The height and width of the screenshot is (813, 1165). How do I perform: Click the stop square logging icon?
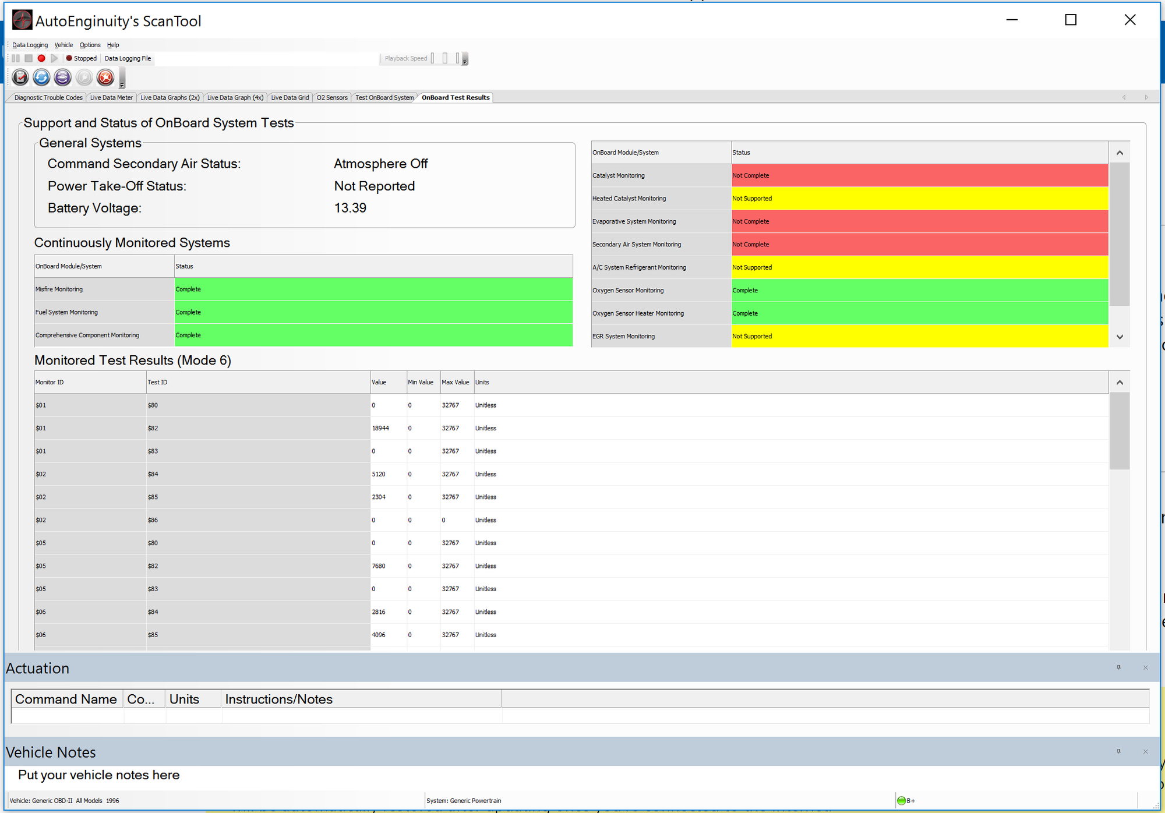(29, 58)
